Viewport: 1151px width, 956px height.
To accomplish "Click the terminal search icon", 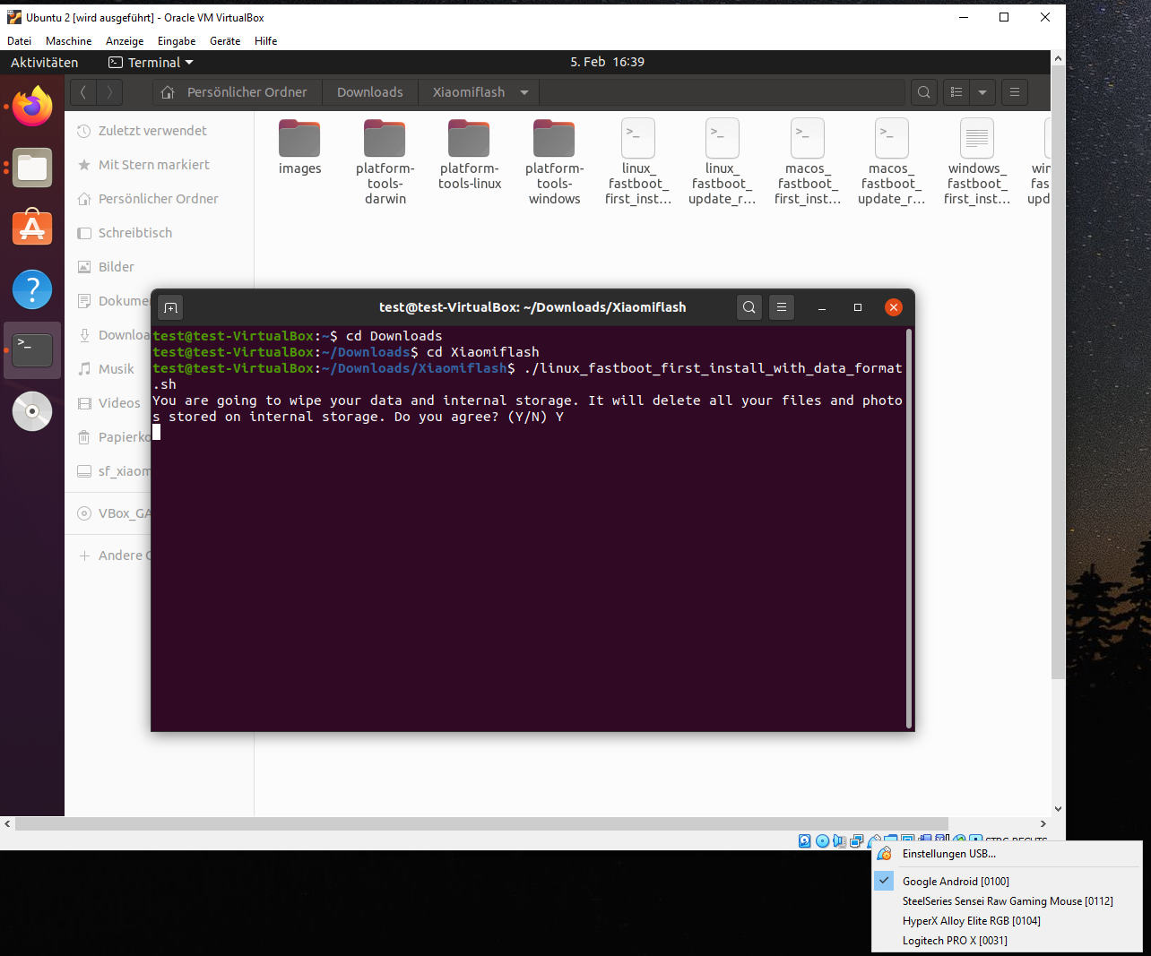I will click(749, 307).
